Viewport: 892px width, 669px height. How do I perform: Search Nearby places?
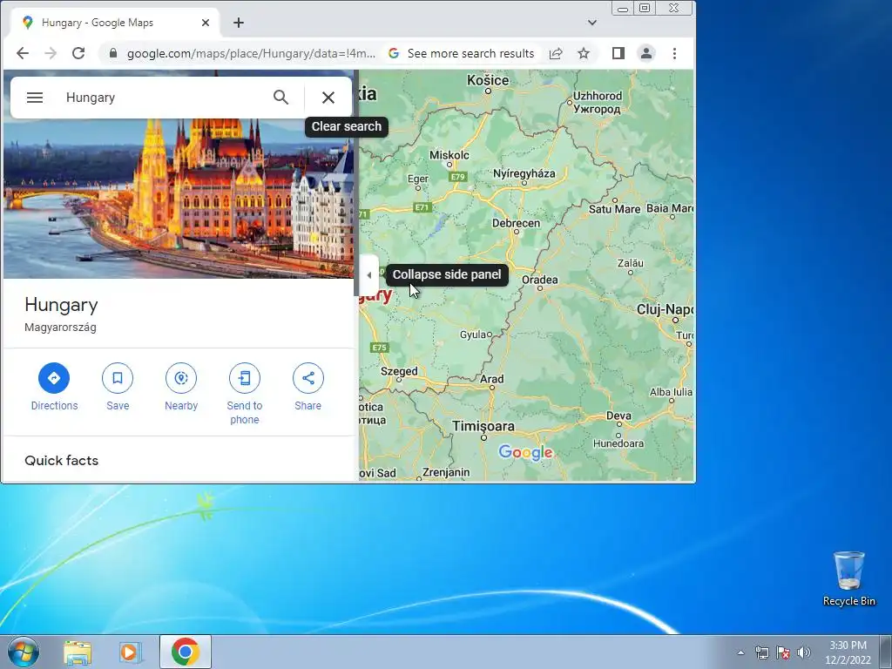(181, 388)
